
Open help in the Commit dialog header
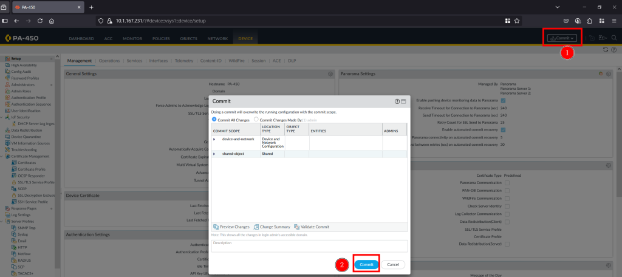pos(397,101)
